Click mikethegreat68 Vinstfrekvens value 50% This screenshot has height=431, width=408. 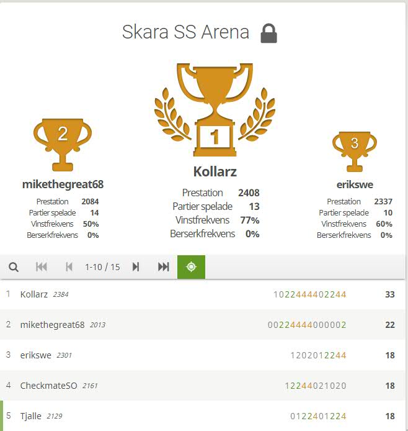pos(91,224)
